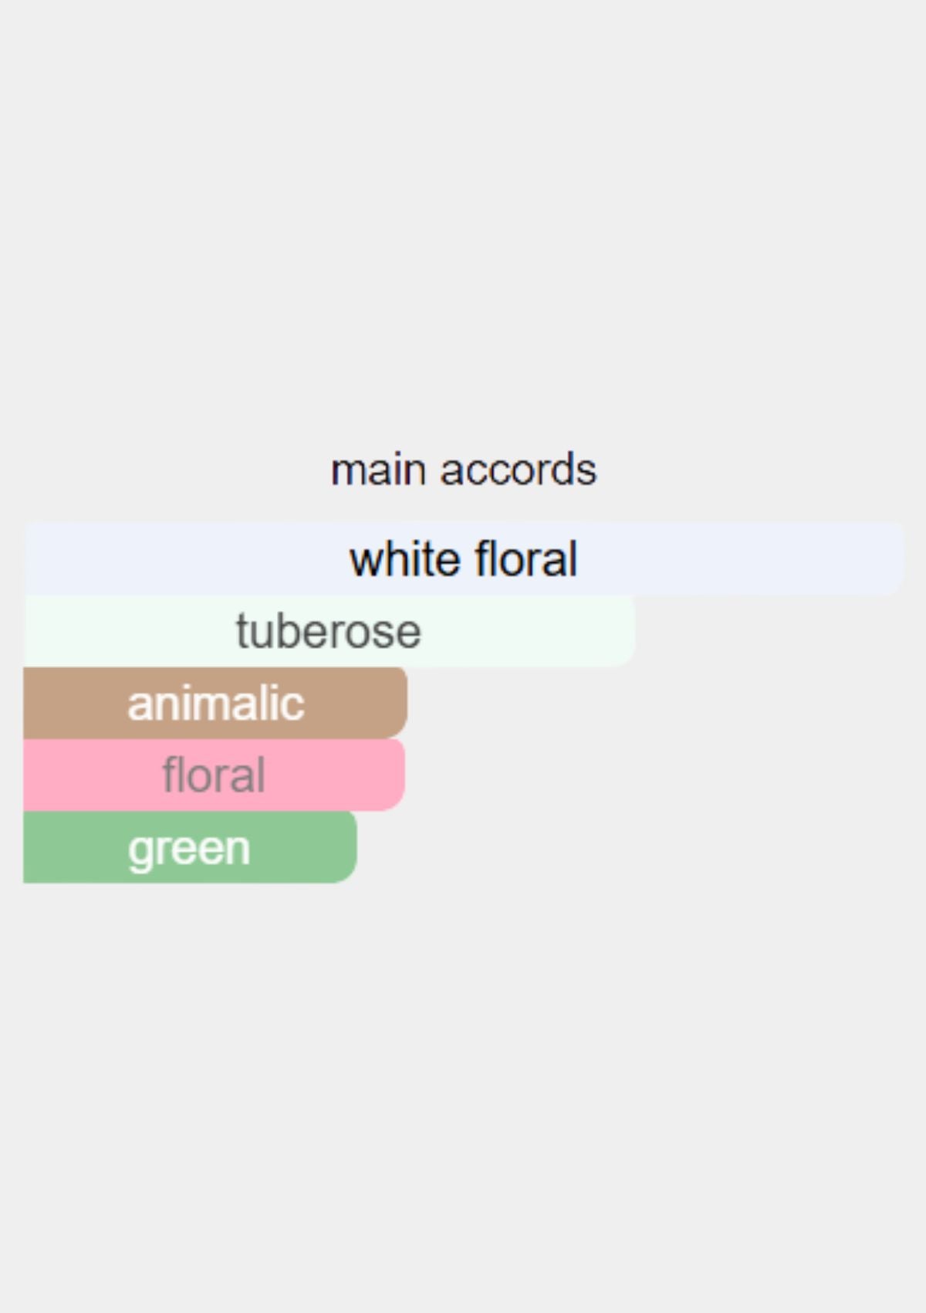The height and width of the screenshot is (1313, 926).
Task: Click the rounded end of green bar
Action: pos(346,847)
